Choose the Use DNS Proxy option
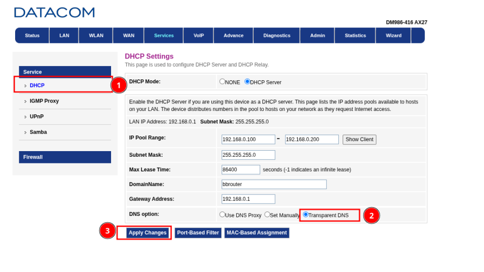This screenshot has height=272, width=484. pyautogui.click(x=222, y=214)
